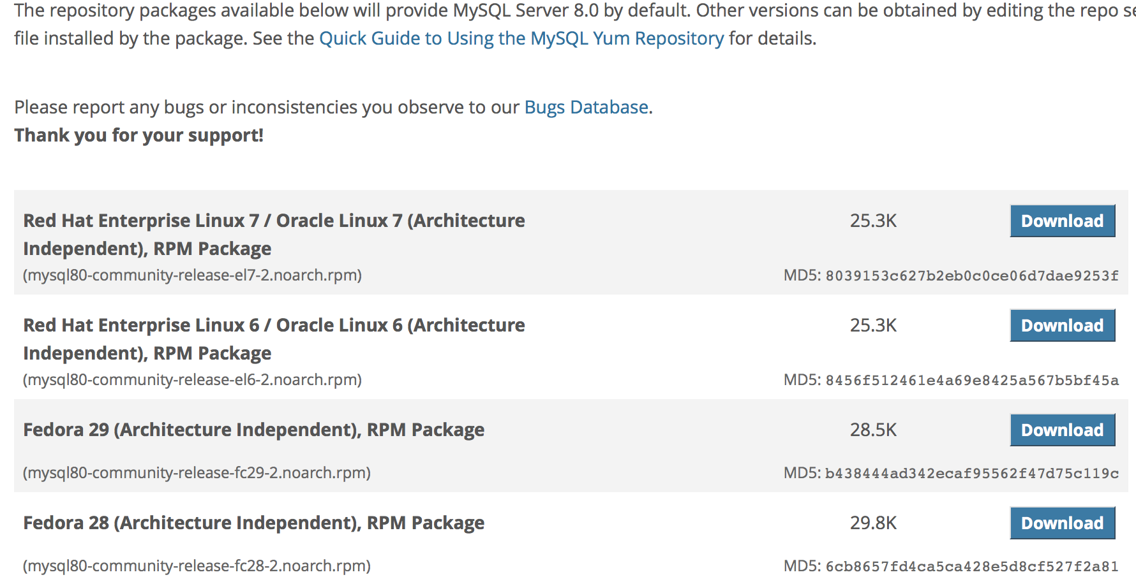
Task: Click the mysql80-community-release-fc28-2.noarch.rpm filename
Action: coord(197,566)
